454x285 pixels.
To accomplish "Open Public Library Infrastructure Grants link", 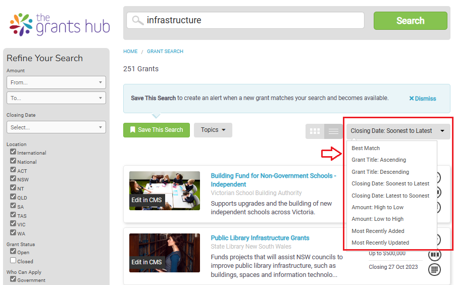I will click(260, 238).
